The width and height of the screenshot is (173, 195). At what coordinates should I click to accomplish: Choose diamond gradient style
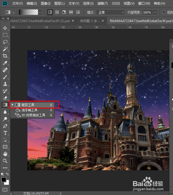[78, 12]
